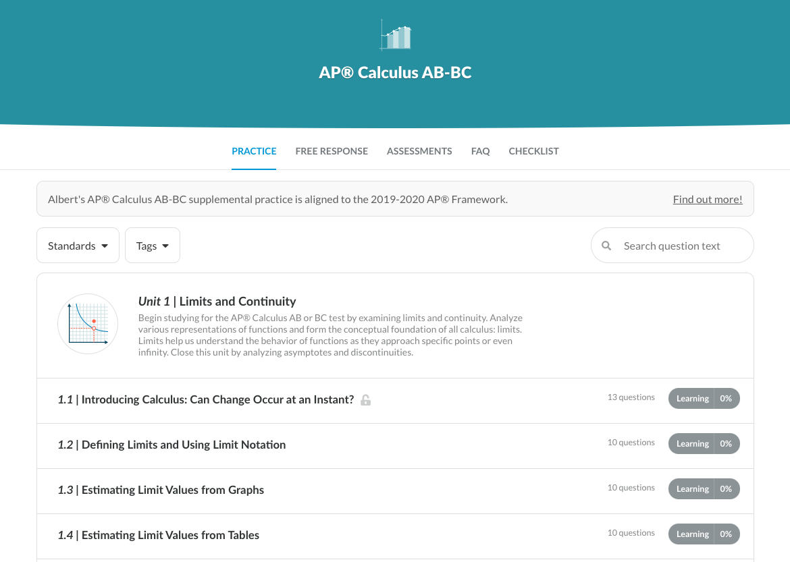The image size is (790, 562).
Task: Click the Learning 0% badge for topic 1.3
Action: (704, 489)
